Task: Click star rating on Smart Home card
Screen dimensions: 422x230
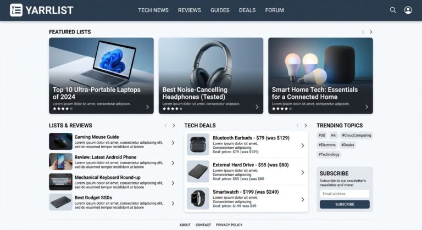Action: [x=282, y=109]
